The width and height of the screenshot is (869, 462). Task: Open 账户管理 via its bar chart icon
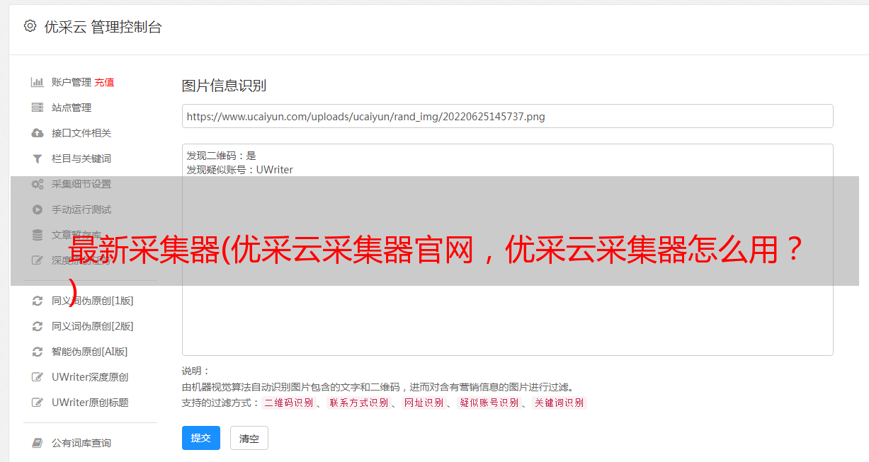coord(38,82)
